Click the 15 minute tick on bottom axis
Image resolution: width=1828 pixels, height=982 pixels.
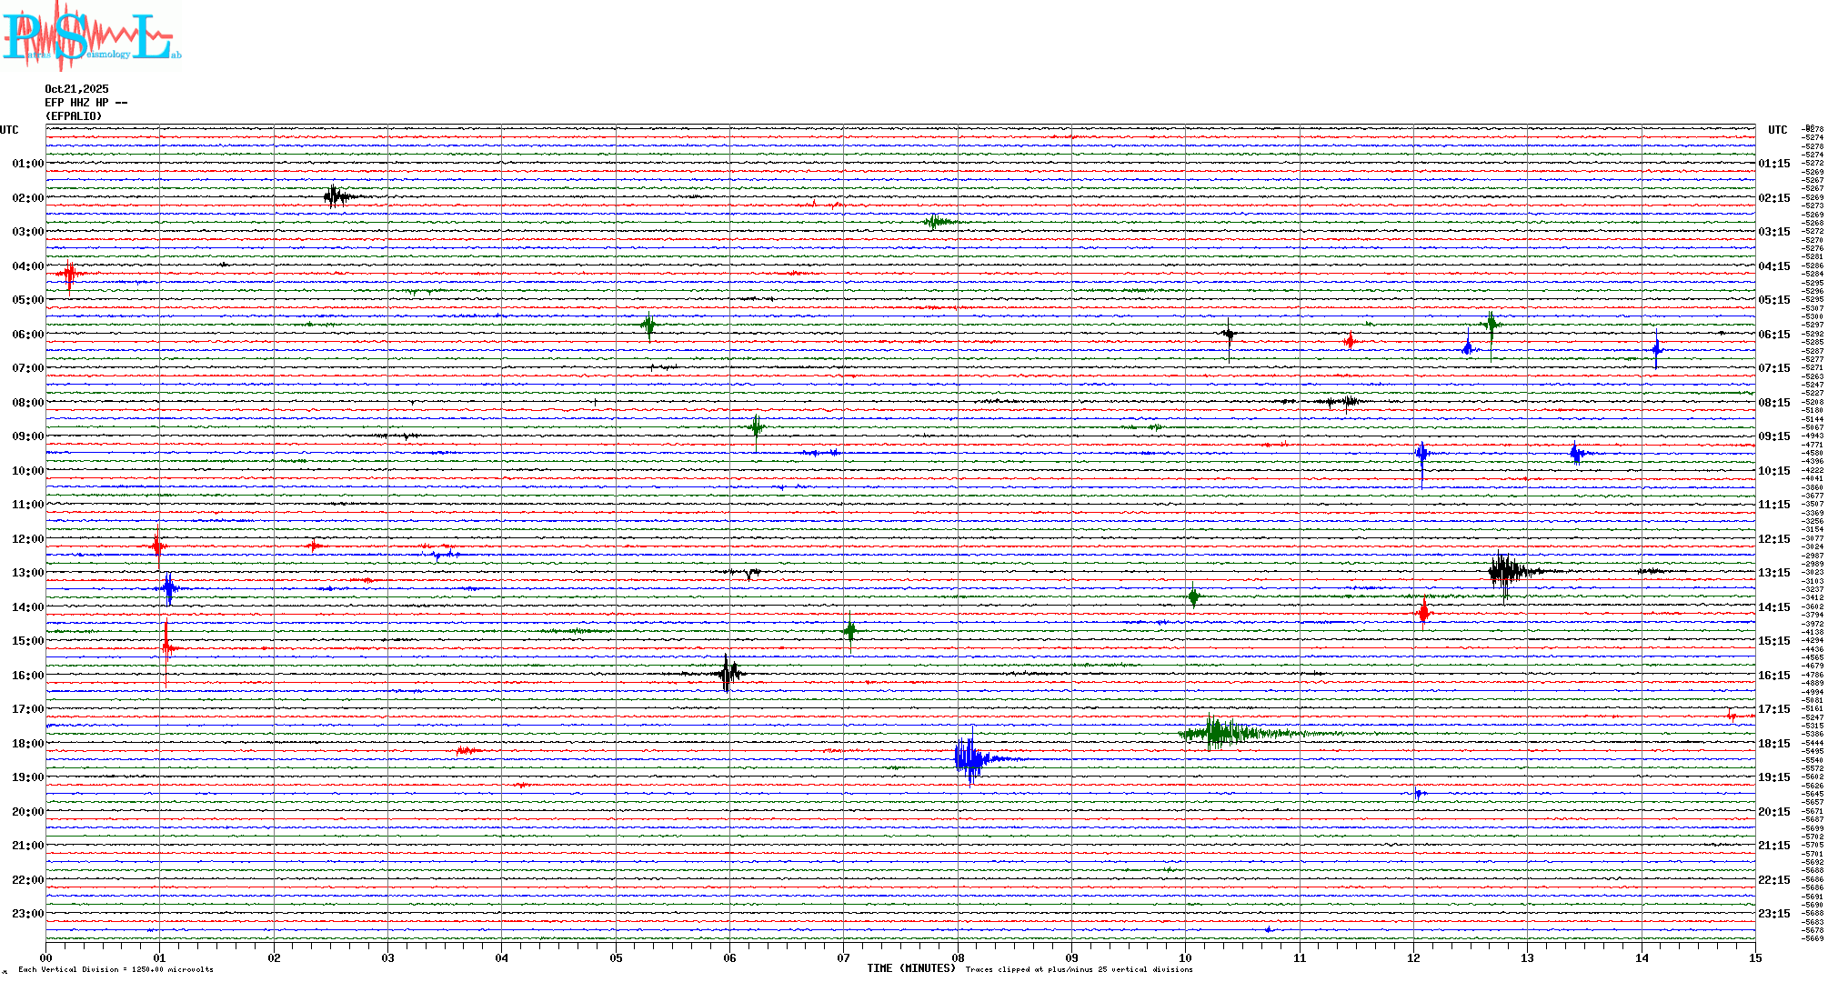coord(1754,957)
